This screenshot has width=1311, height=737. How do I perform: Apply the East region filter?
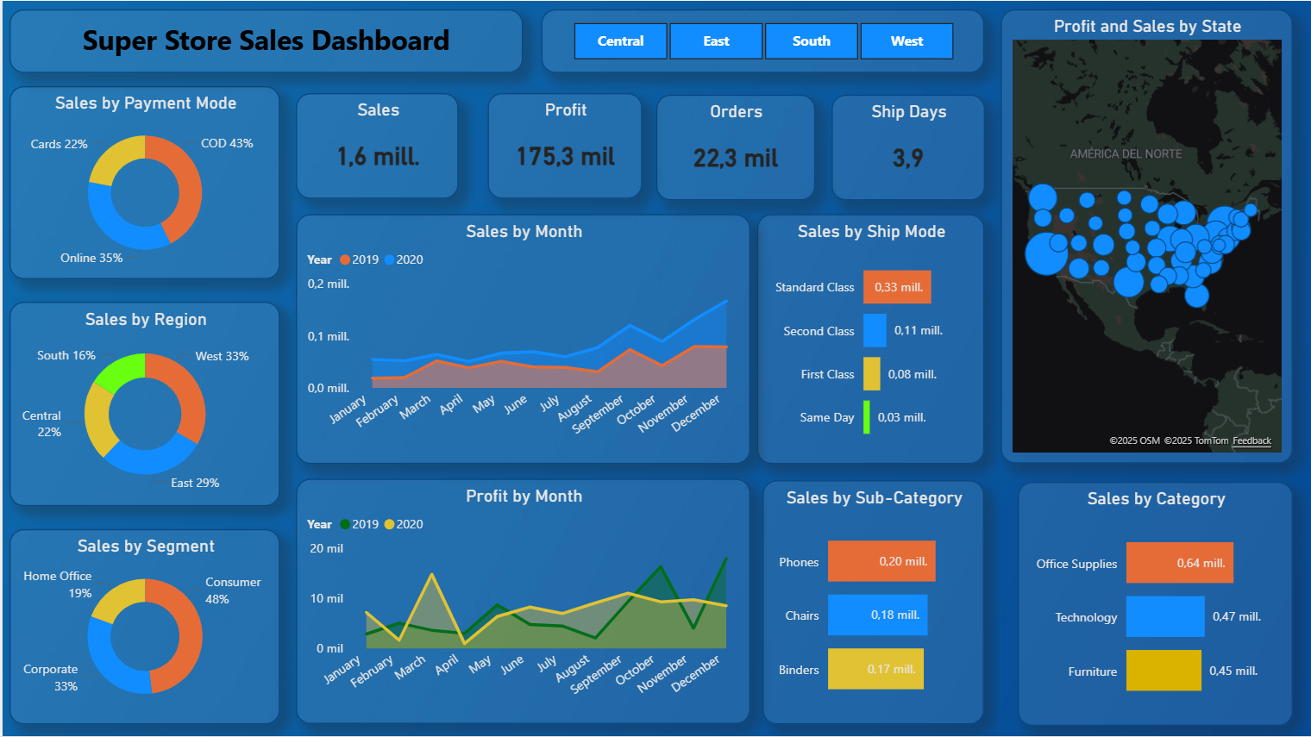pyautogui.click(x=716, y=41)
